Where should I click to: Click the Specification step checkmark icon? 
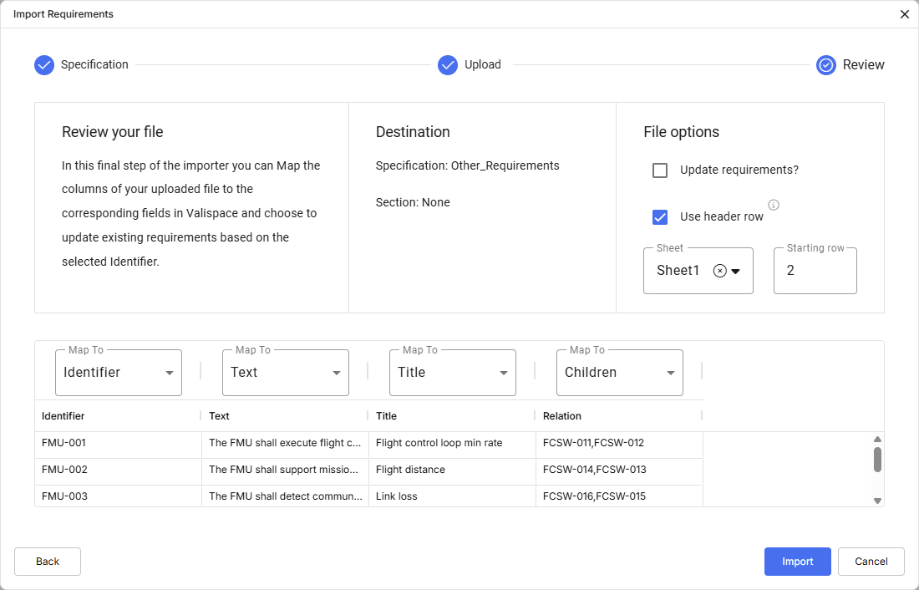tap(44, 65)
